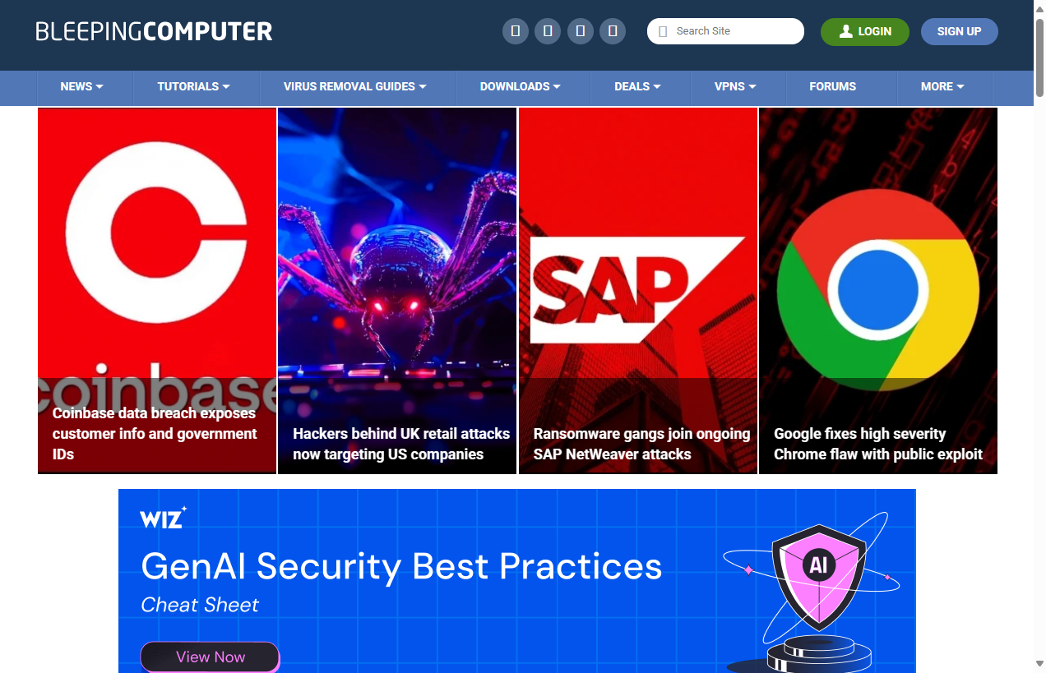Screen dimensions: 1046x673
Task: Click the WIZ logo in the ad banner
Action: point(163,518)
